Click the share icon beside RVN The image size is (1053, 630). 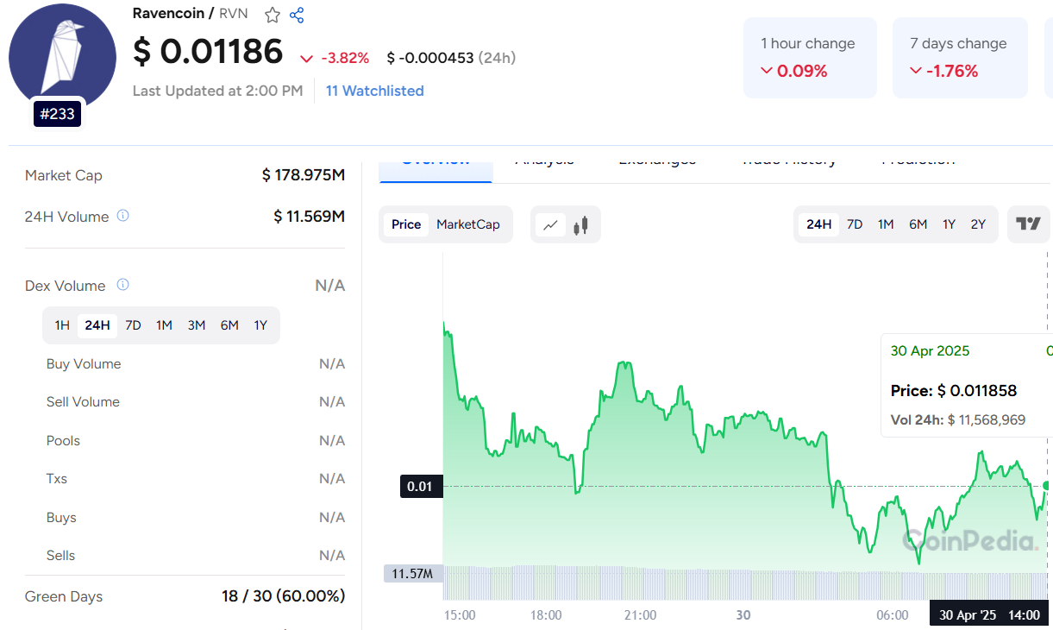click(x=297, y=15)
